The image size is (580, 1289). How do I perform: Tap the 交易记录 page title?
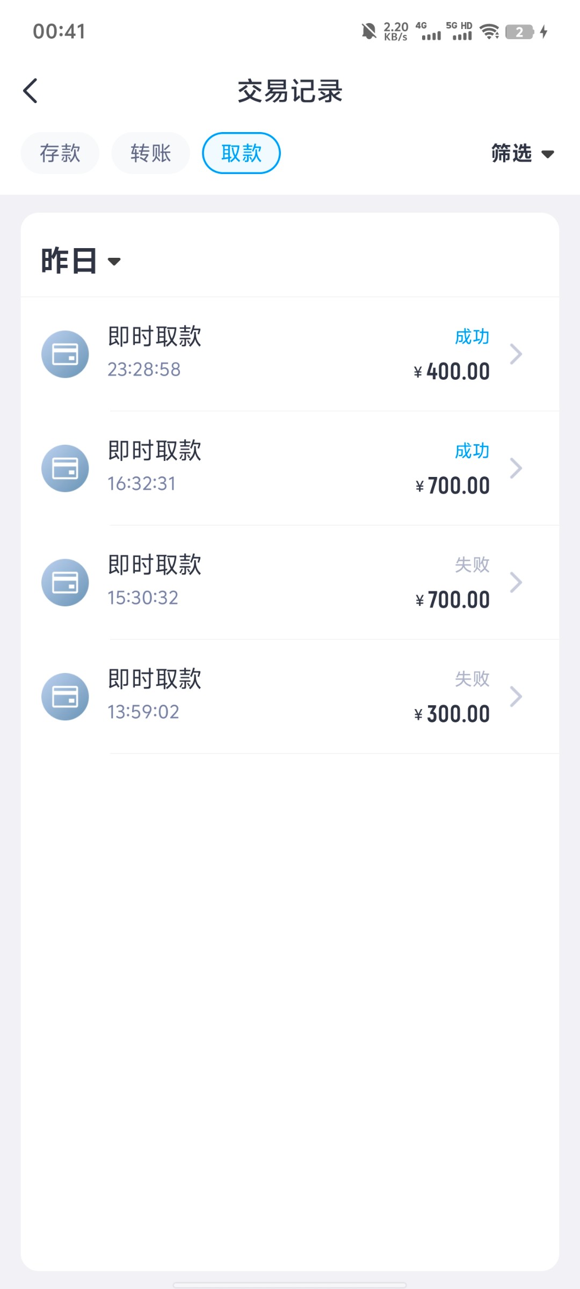point(290,91)
